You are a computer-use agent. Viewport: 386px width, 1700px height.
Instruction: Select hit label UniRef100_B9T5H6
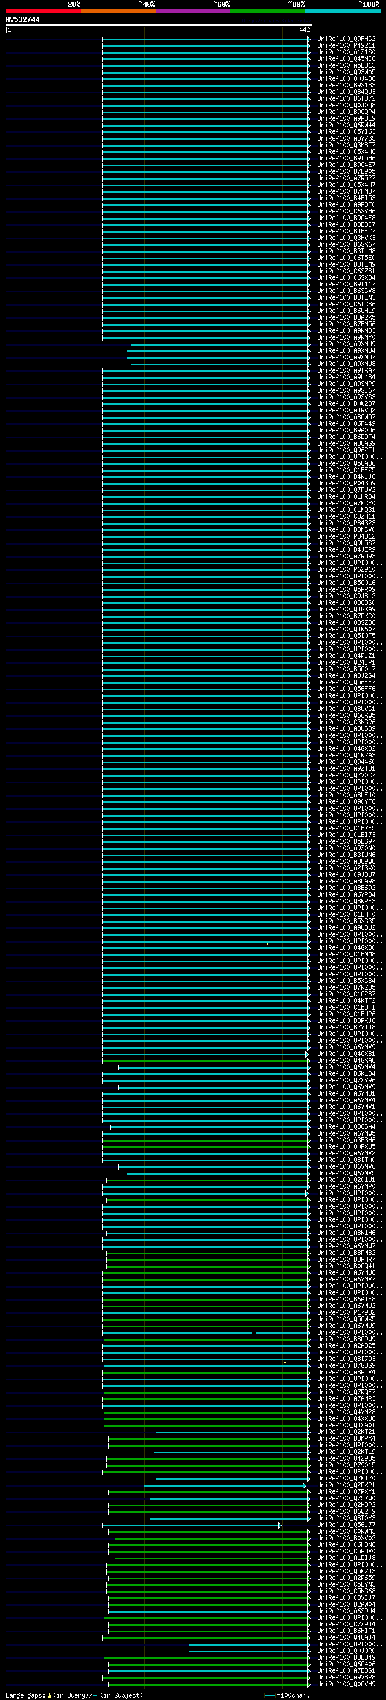point(346,159)
